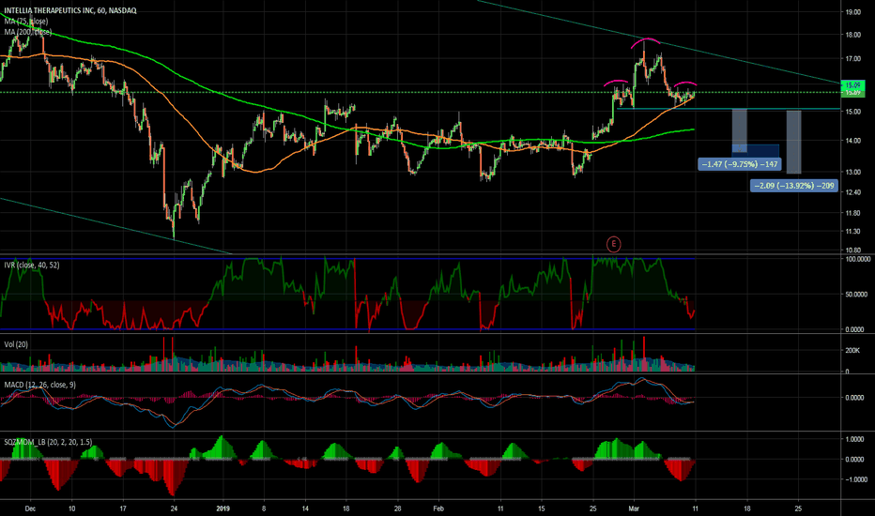Click the MACD (12, 26, close, 9) label
The image size is (875, 516).
[x=39, y=385]
